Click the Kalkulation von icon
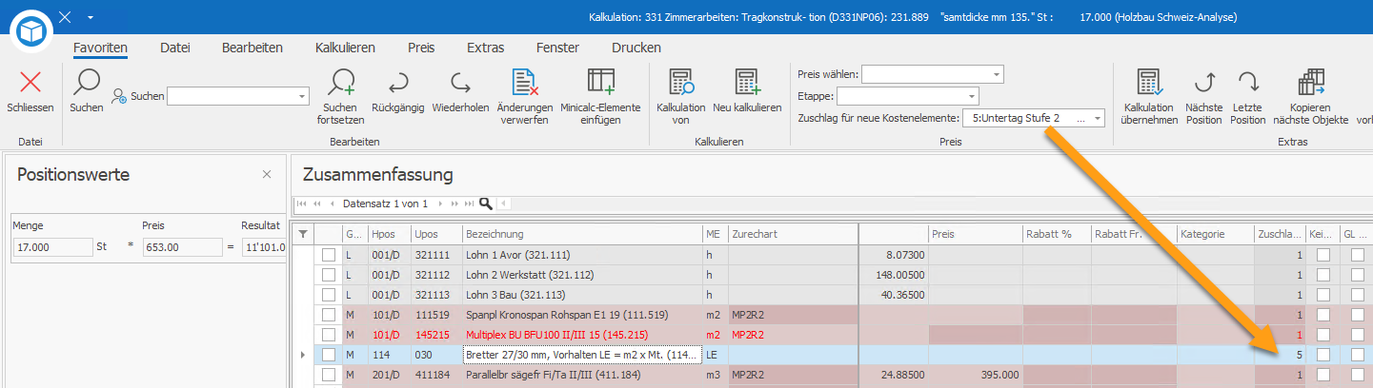 click(x=680, y=82)
